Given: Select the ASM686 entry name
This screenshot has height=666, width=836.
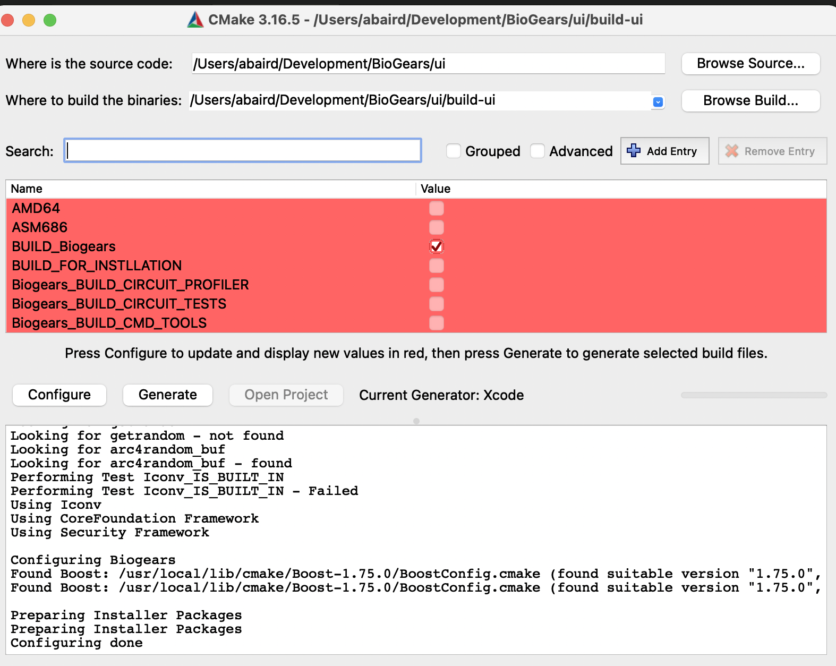Looking at the screenshot, I should coord(40,227).
